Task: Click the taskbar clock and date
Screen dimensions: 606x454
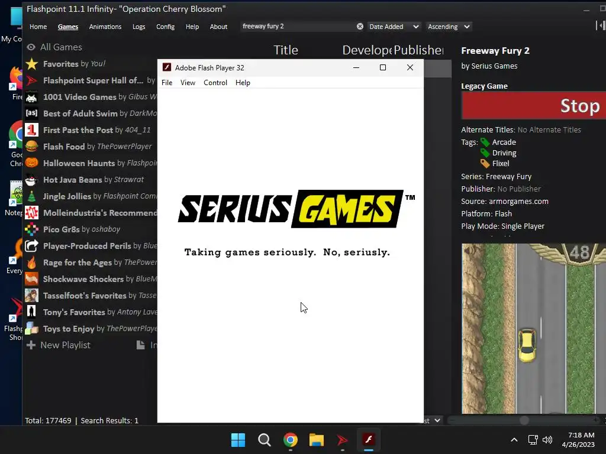Action: coord(578,440)
